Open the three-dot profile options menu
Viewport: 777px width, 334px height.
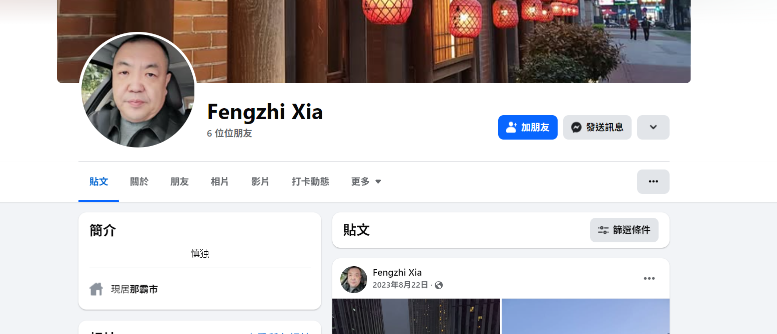click(653, 181)
